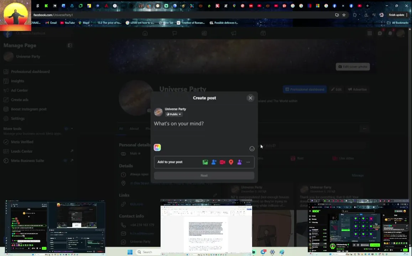Open Chrome extensions puzzle icon

click(355, 15)
